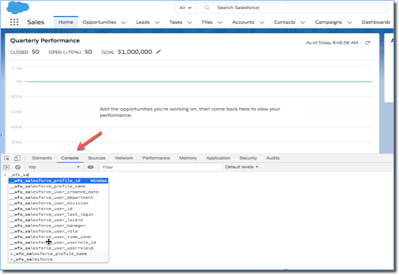
Task: Create live expression with eye icon
Action: [x=91, y=167]
